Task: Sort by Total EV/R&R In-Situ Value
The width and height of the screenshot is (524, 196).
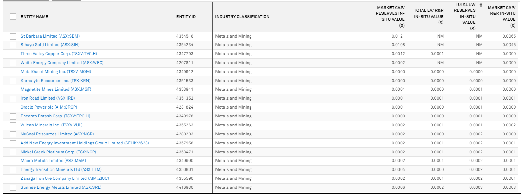Action: point(429,17)
